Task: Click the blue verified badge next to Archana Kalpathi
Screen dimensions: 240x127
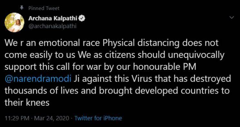Action: (82, 19)
